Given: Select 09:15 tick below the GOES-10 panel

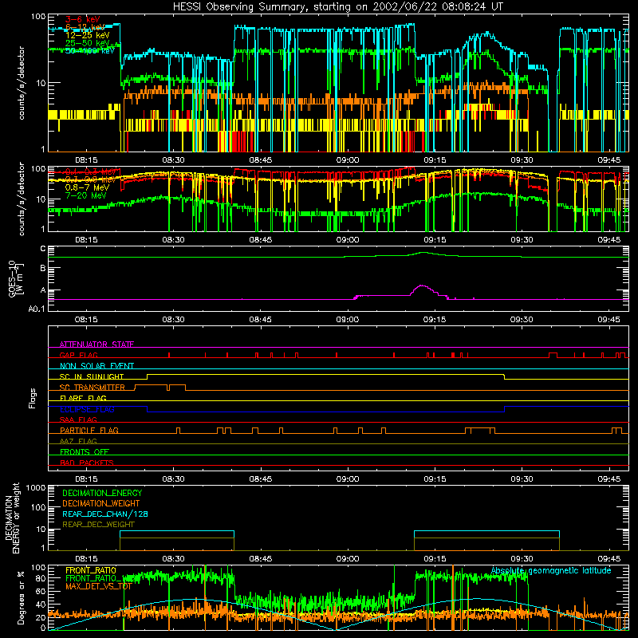Looking at the screenshot, I should [435, 320].
